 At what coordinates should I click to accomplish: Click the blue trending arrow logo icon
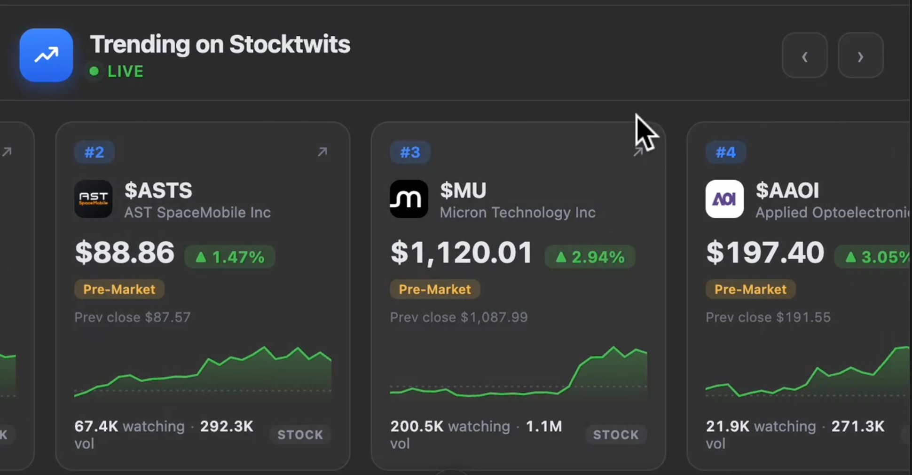click(x=46, y=55)
